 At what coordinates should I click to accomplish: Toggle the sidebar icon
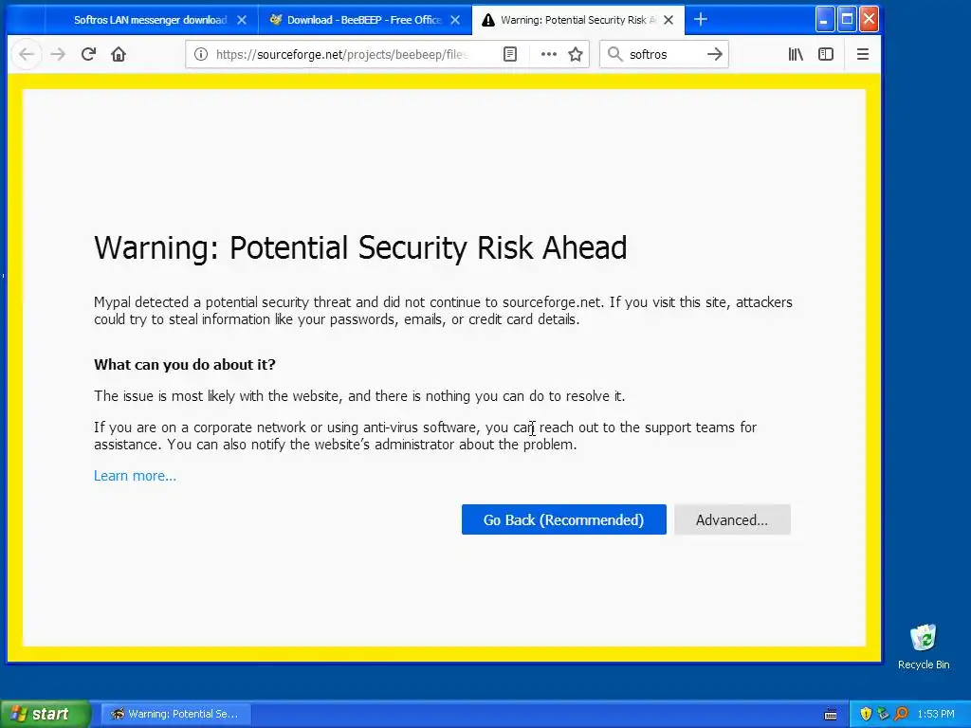point(826,54)
